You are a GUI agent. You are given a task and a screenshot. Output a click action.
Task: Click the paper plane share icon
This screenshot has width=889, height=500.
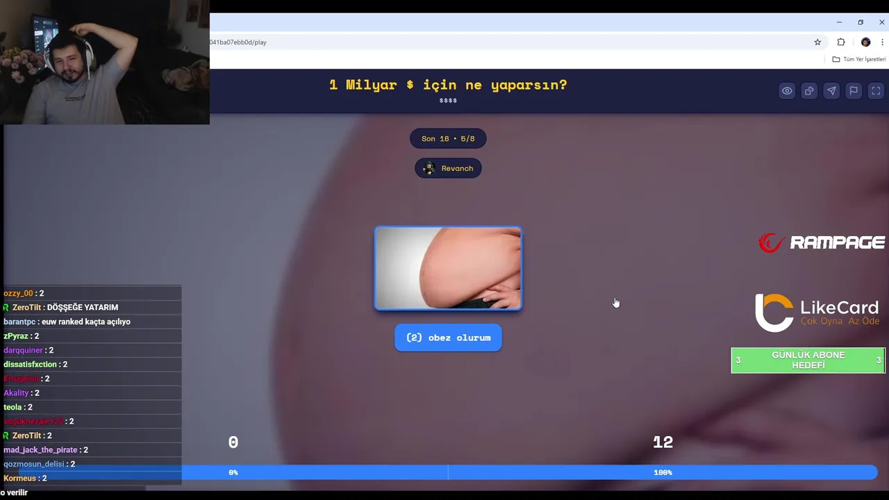point(831,91)
